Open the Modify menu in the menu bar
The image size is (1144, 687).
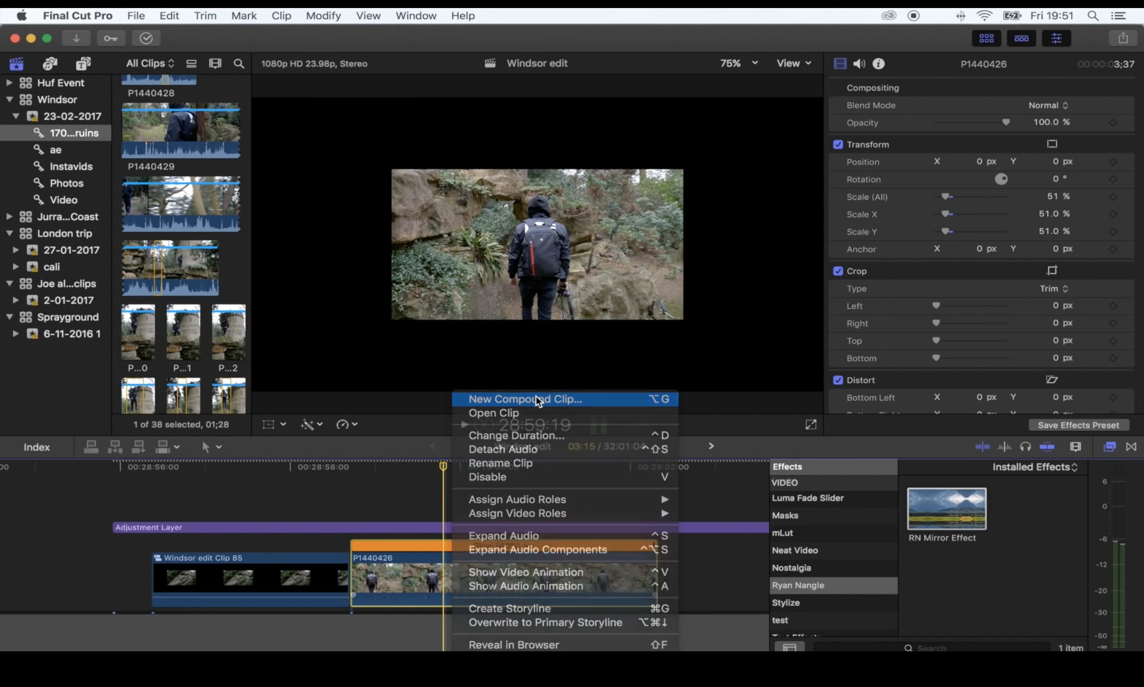(x=323, y=16)
